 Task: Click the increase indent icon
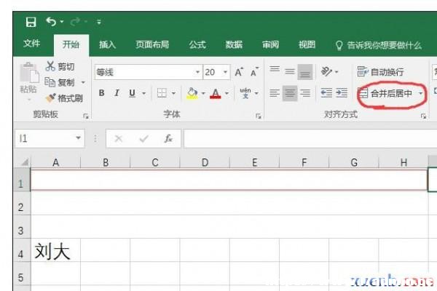tap(342, 93)
